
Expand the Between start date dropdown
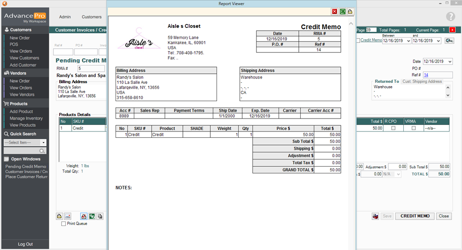pyautogui.click(x=409, y=41)
